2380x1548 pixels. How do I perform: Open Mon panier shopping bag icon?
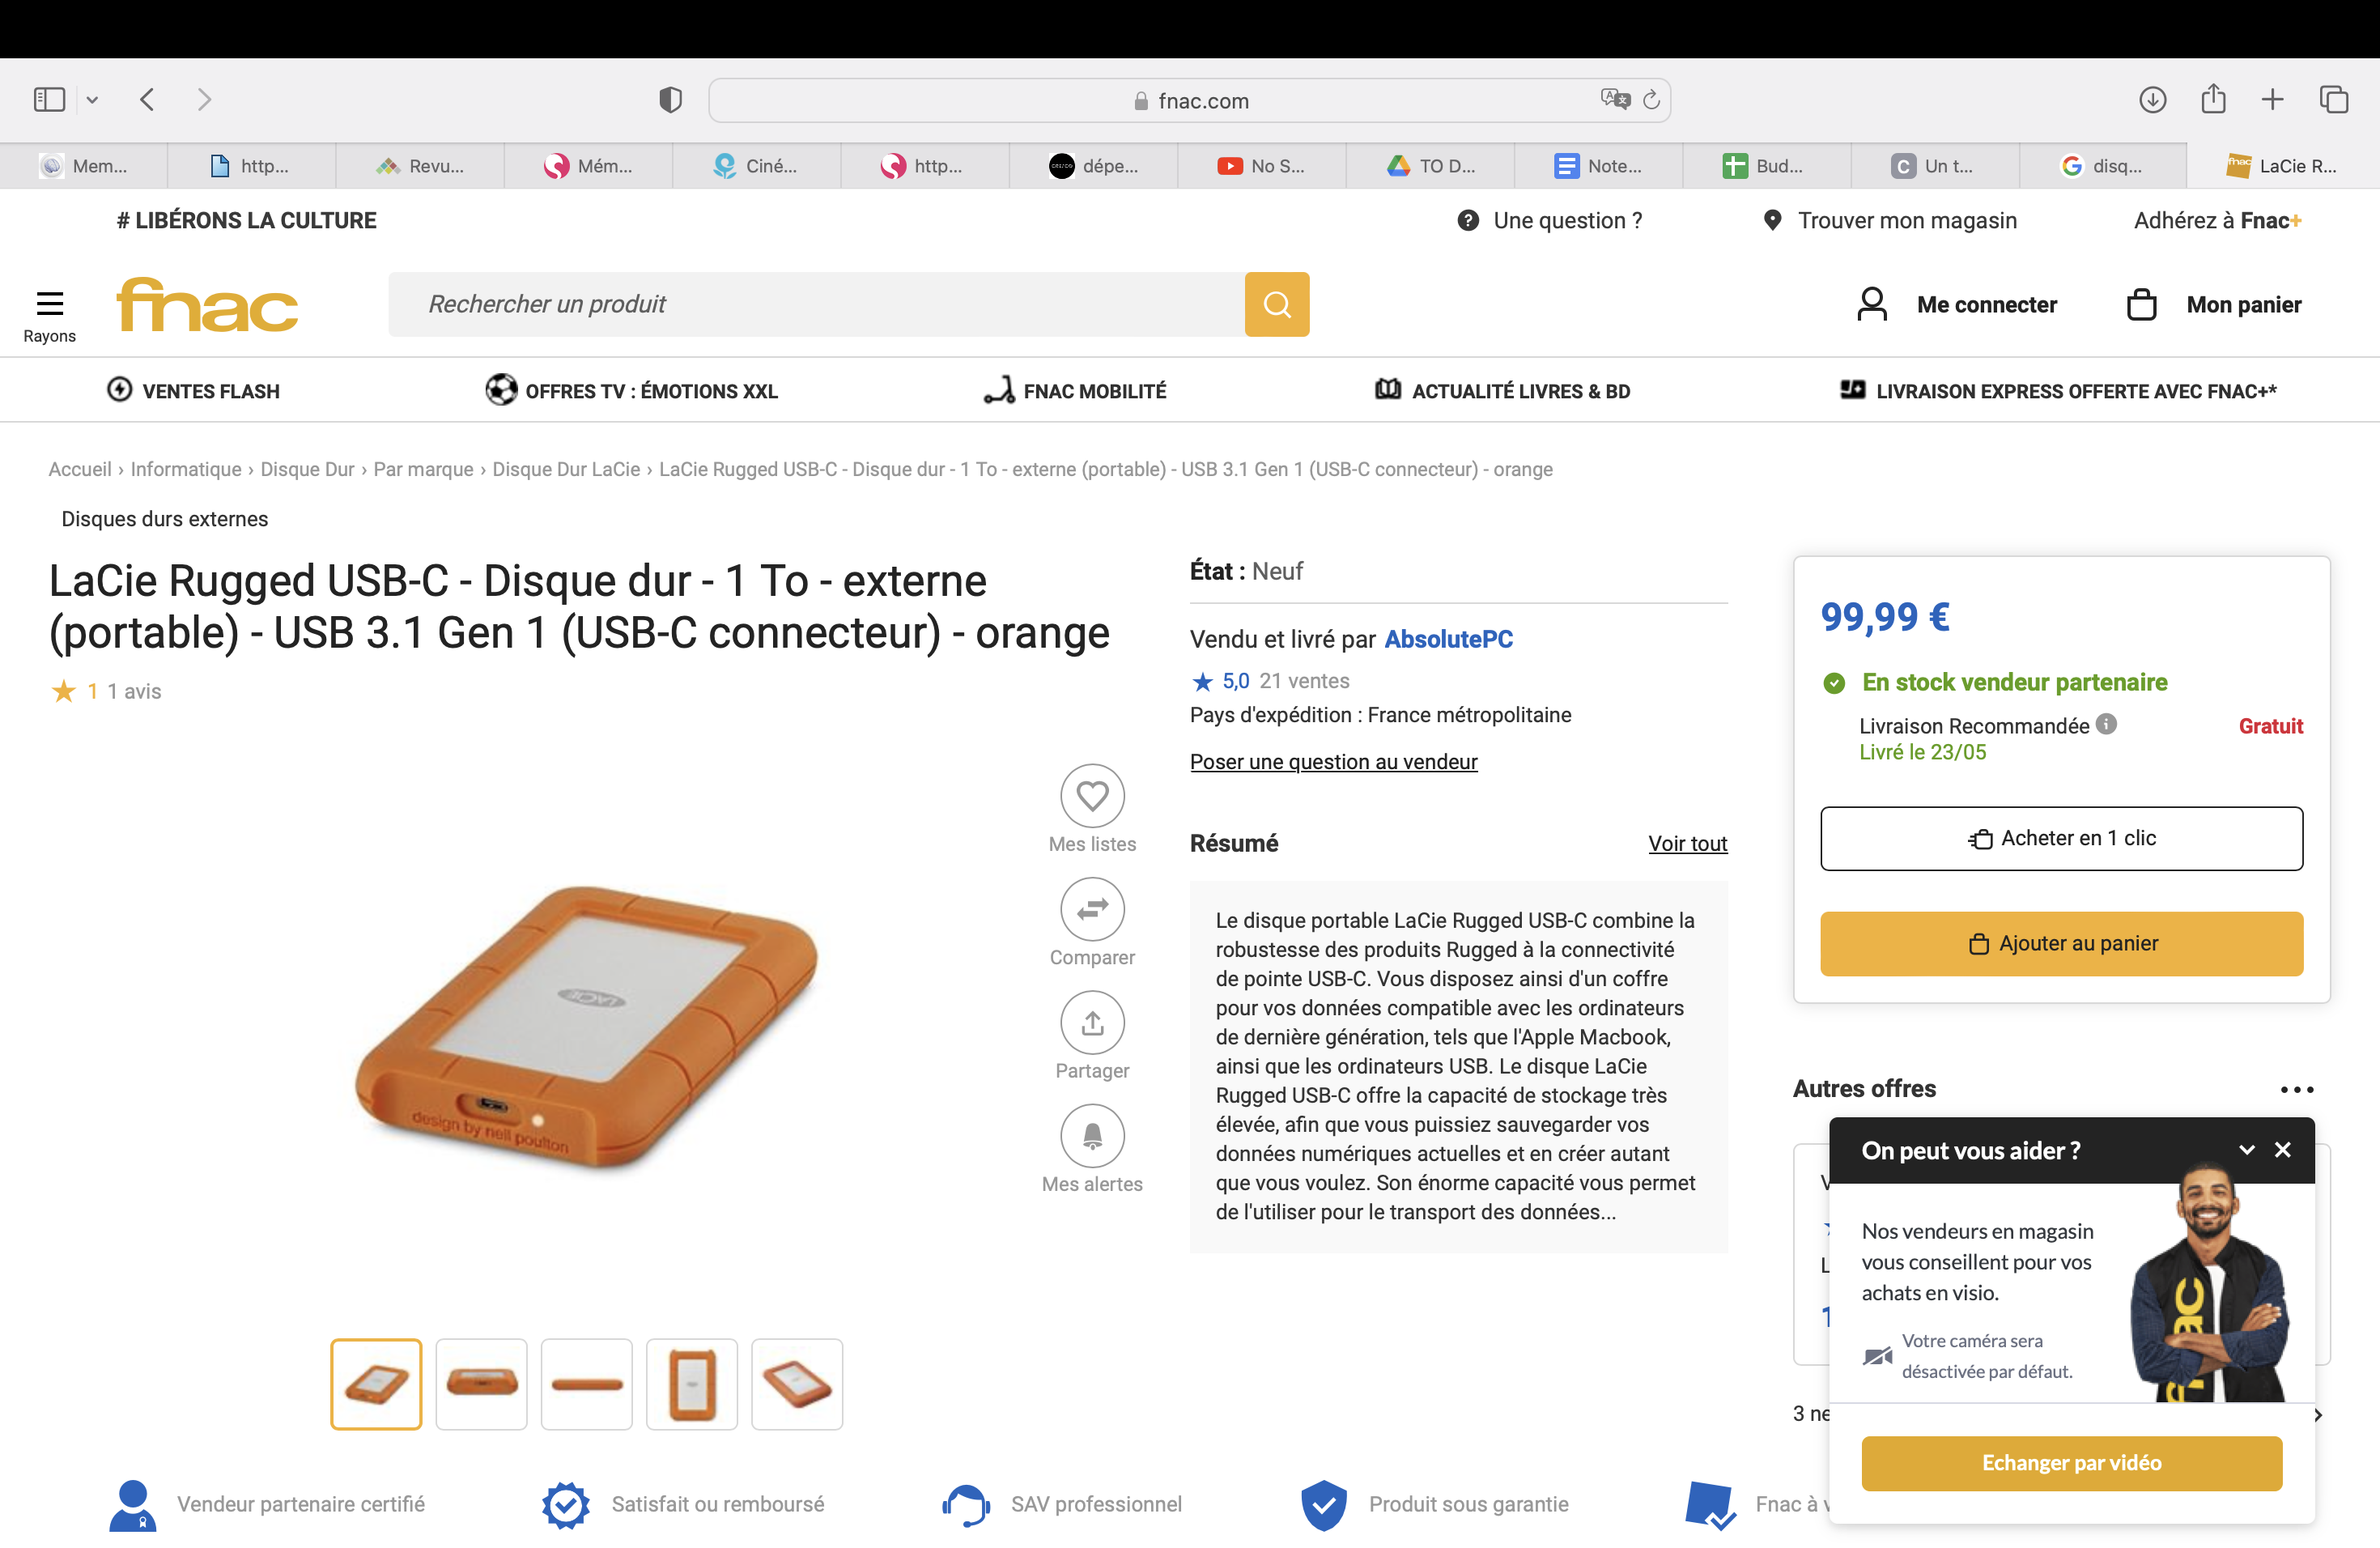pos(2141,304)
